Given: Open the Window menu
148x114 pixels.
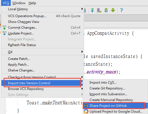Looking at the screenshot, I should pyautogui.click(x=19, y=3).
